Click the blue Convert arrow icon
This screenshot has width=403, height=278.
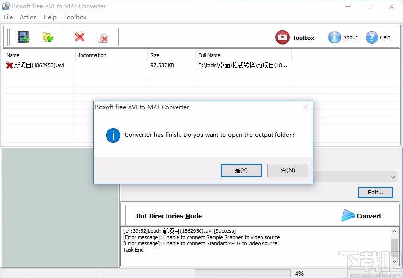(348, 216)
